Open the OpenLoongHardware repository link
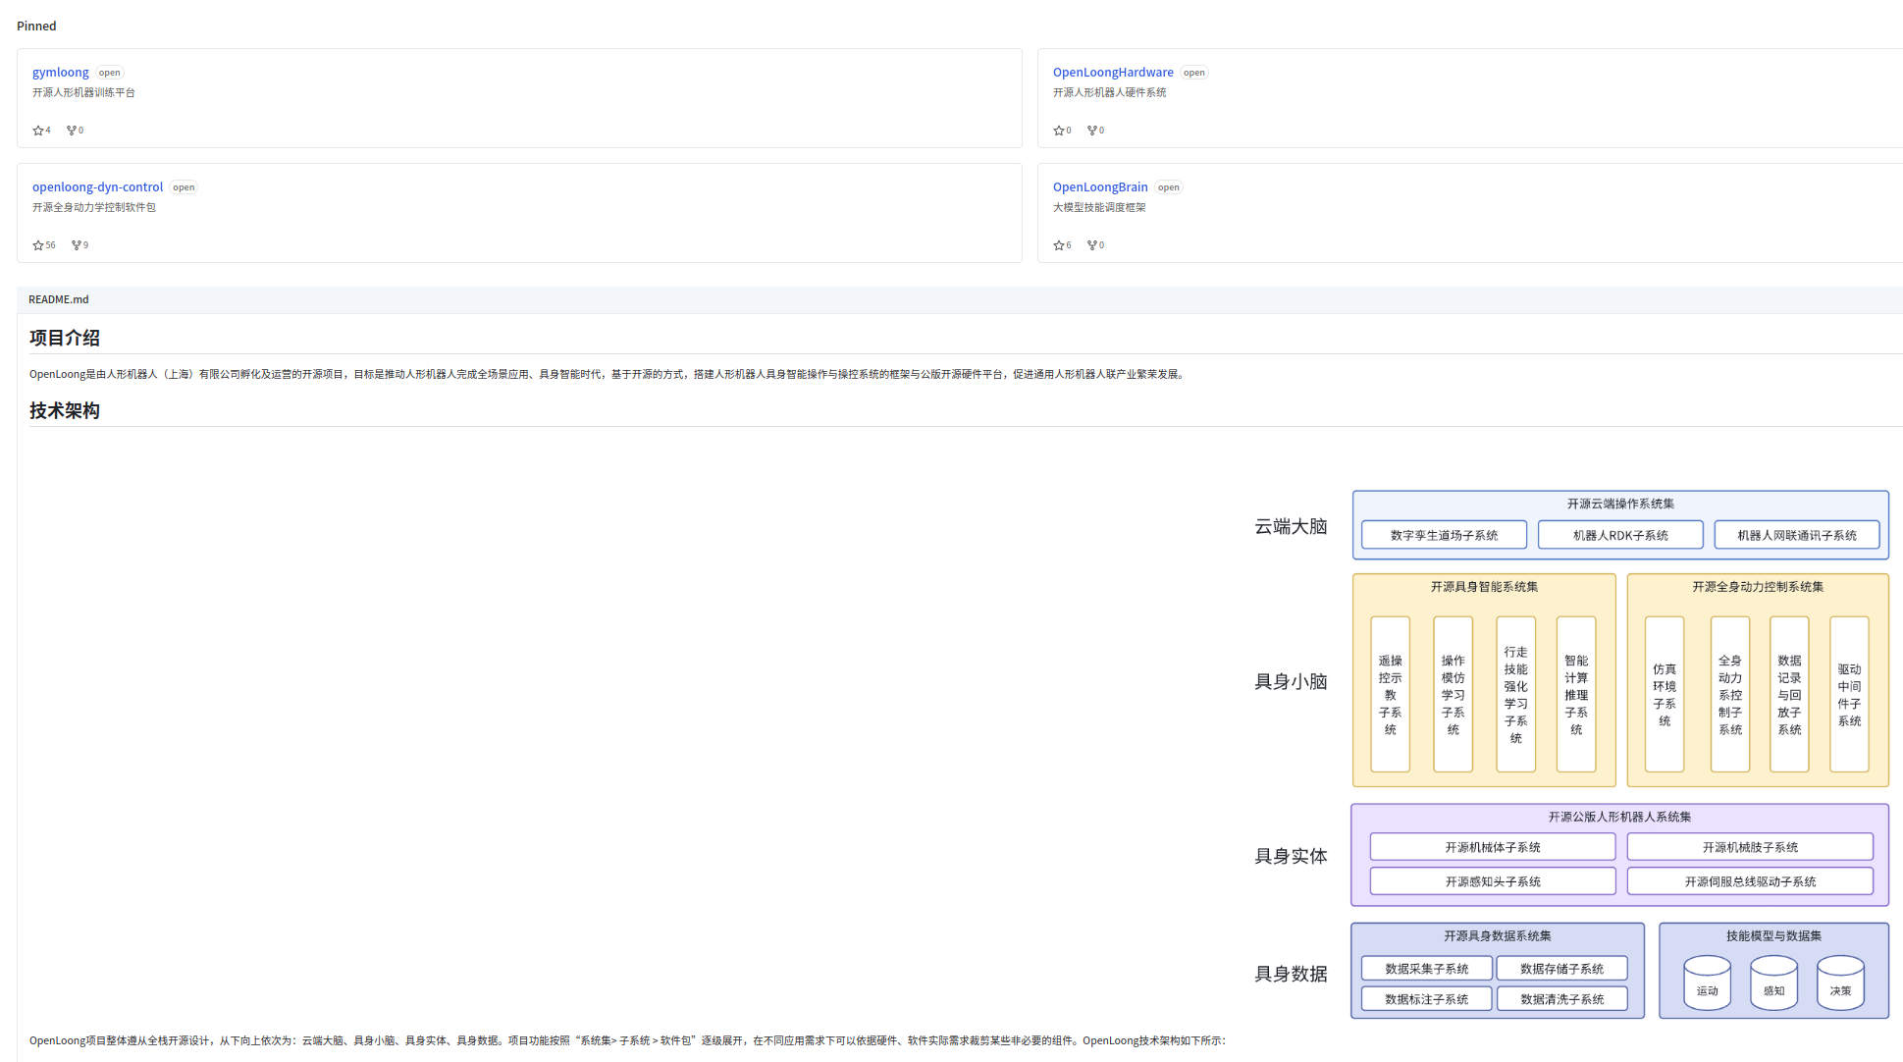 point(1113,73)
